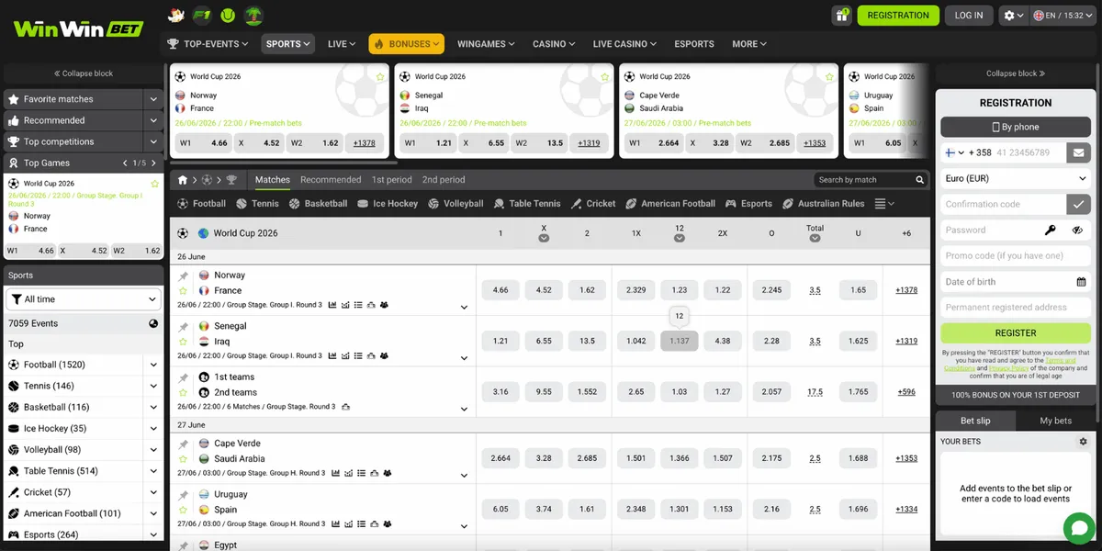Star the Norway France top card
The width and height of the screenshot is (1102, 551).
pyautogui.click(x=380, y=77)
